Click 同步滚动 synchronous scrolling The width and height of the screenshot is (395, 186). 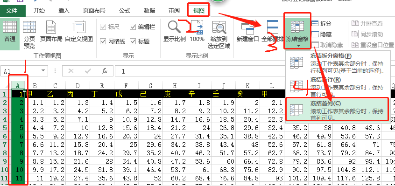tap(367, 34)
